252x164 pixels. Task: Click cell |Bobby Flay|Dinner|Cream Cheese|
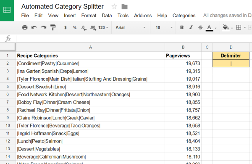point(90,102)
